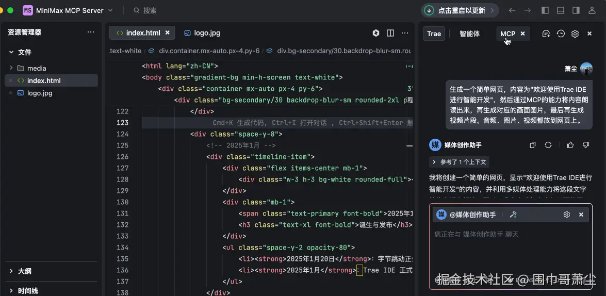Switch to the Trae tab

point(434,34)
